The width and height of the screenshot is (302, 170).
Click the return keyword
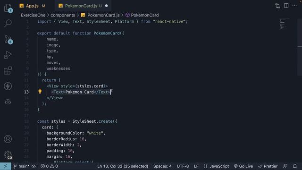(49, 80)
